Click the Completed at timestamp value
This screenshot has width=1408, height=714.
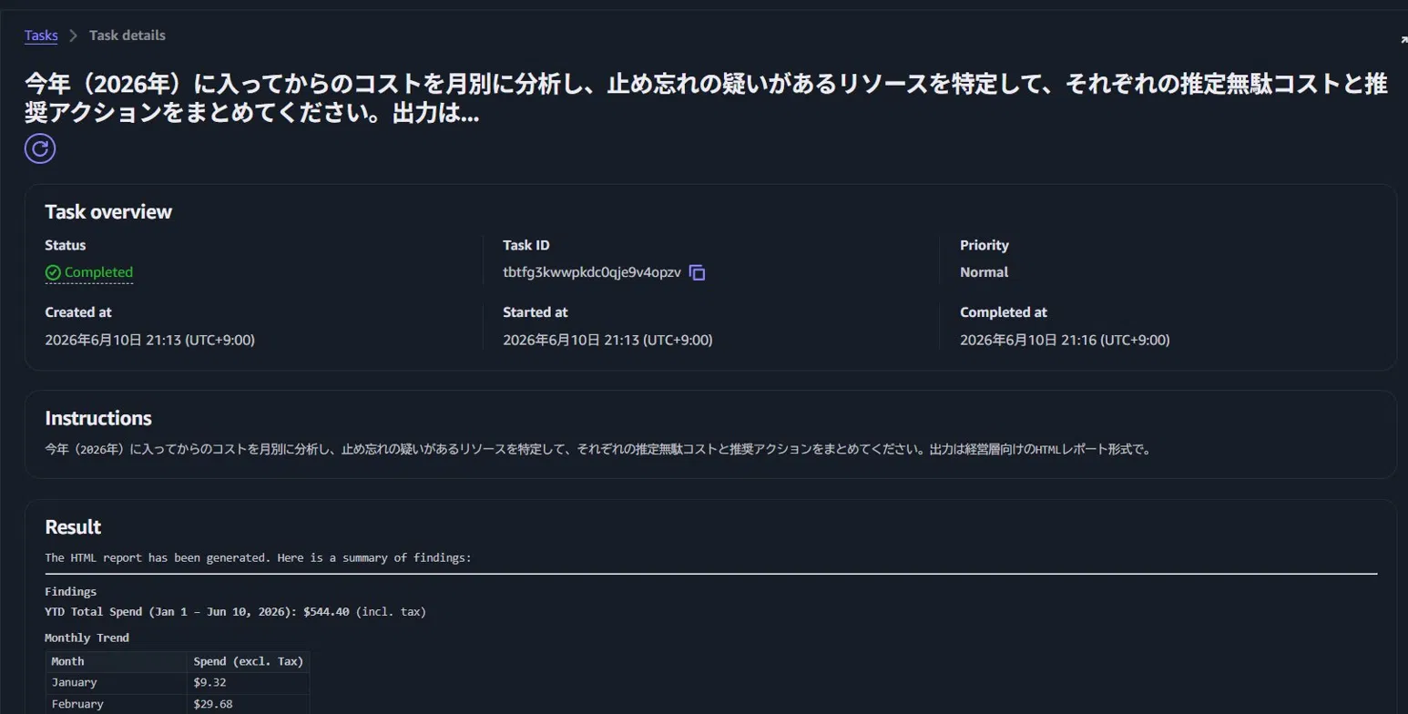pyautogui.click(x=1065, y=340)
